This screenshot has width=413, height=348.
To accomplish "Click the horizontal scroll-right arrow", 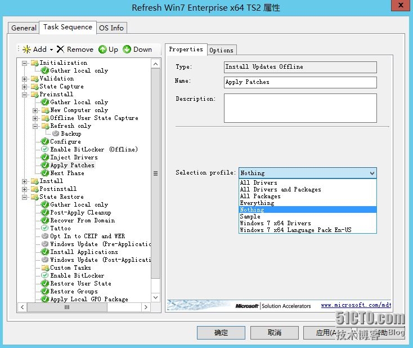I will (146, 307).
